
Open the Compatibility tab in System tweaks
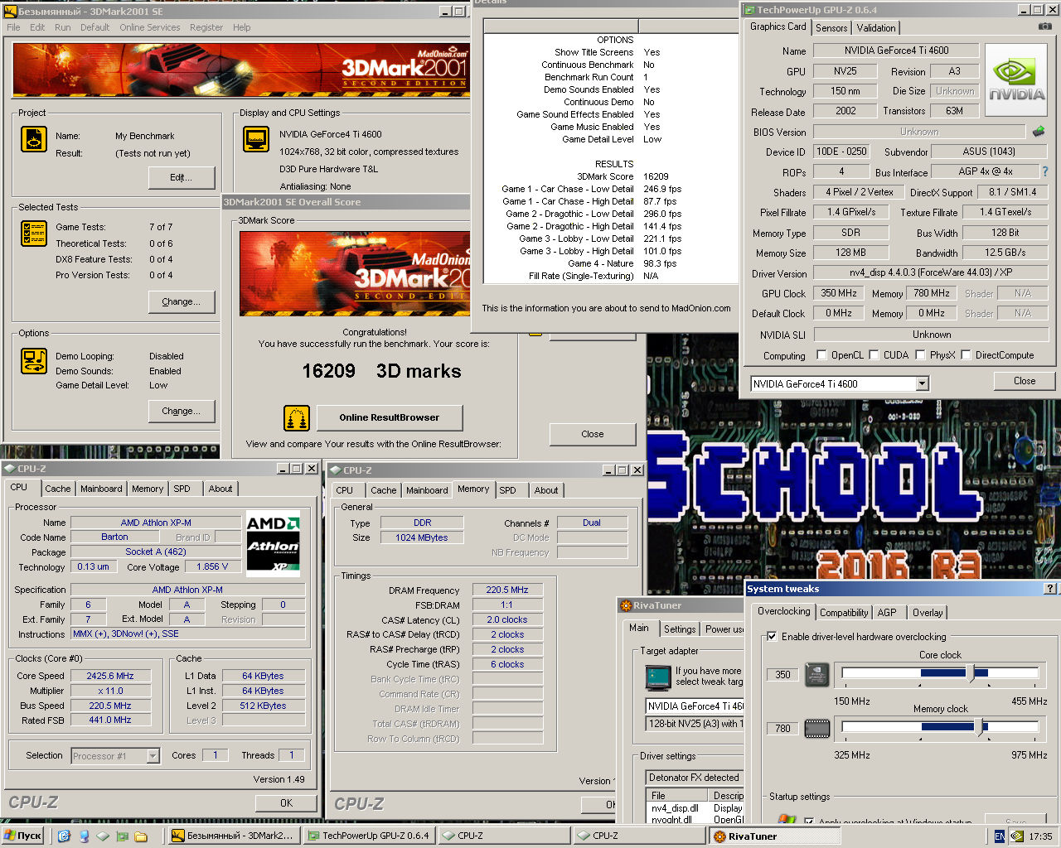844,613
